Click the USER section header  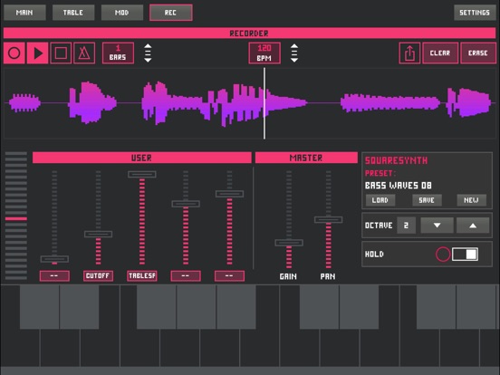pyautogui.click(x=142, y=158)
